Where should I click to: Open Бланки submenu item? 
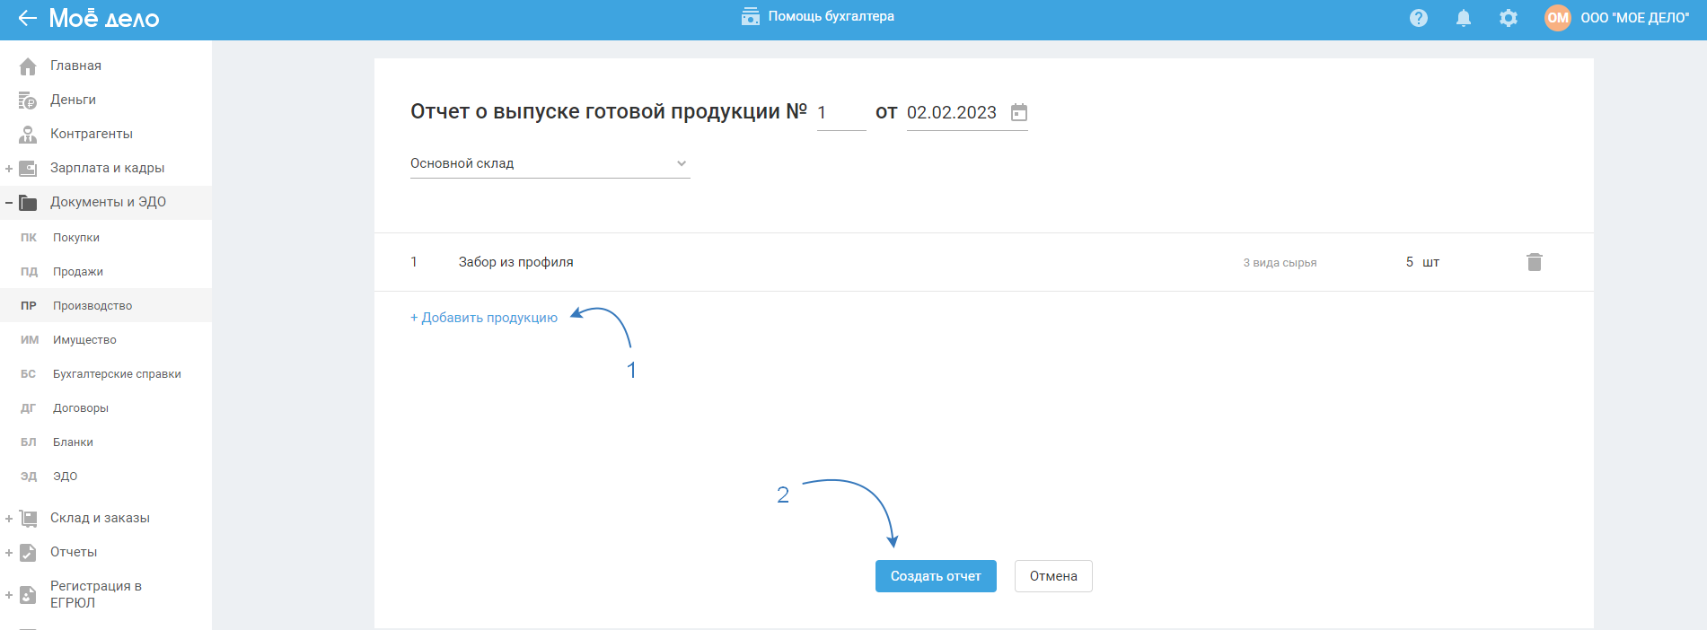(x=73, y=442)
